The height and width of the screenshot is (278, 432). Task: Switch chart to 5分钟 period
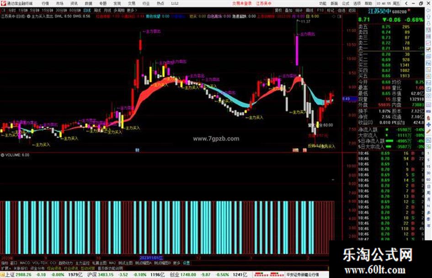point(34,10)
